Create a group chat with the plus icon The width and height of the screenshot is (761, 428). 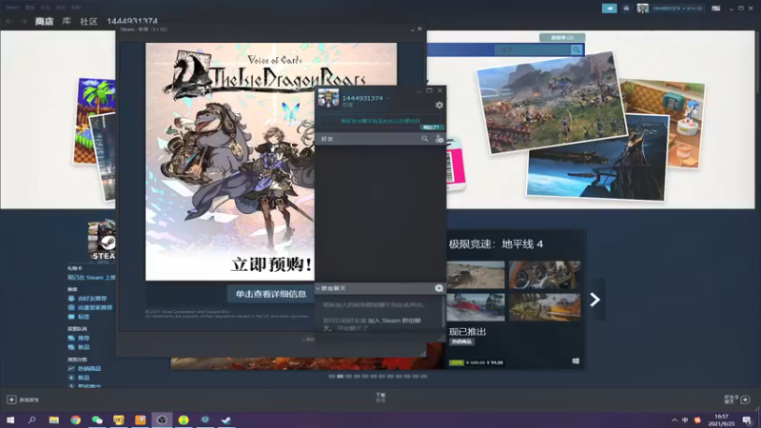(x=439, y=288)
